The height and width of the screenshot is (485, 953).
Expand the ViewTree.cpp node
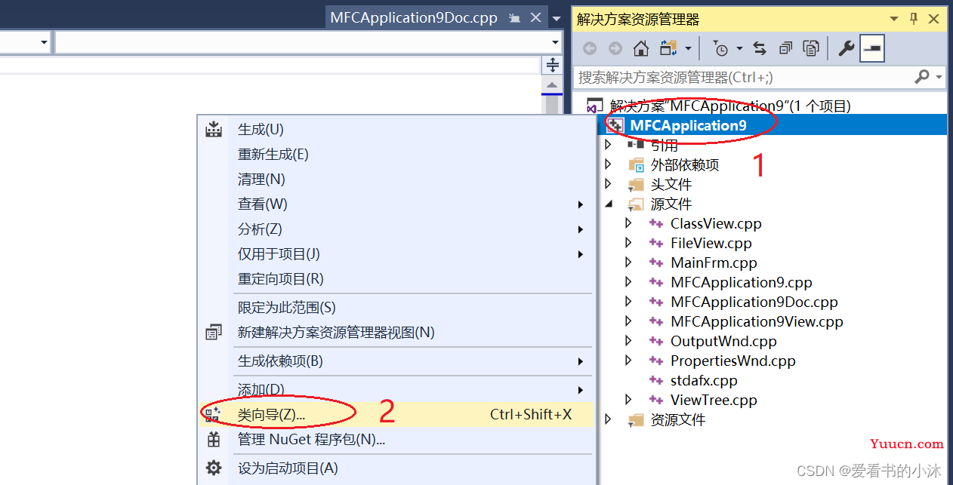628,400
